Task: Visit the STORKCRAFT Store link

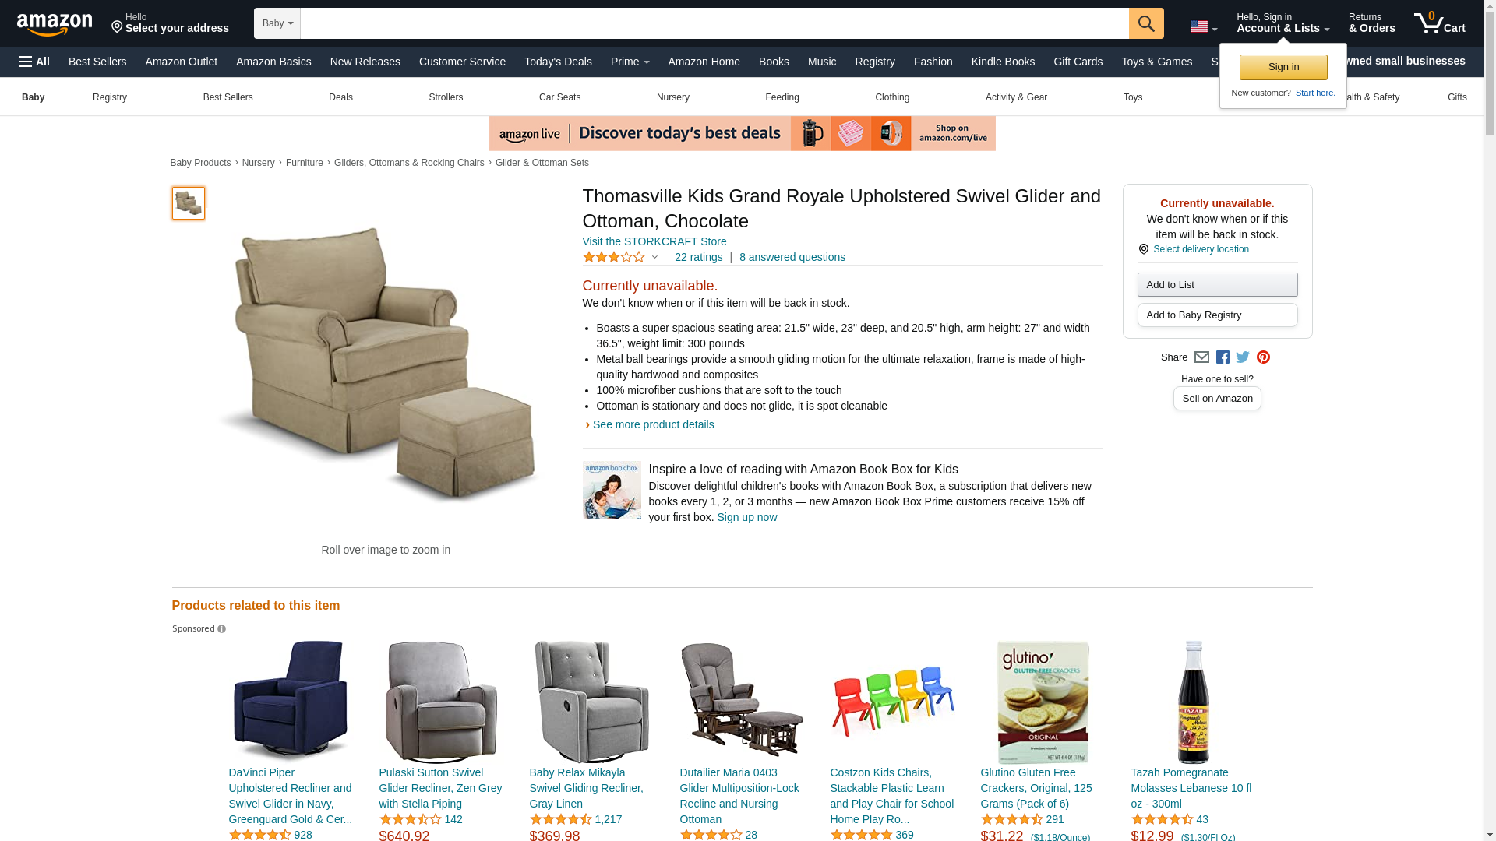Action: (654, 241)
